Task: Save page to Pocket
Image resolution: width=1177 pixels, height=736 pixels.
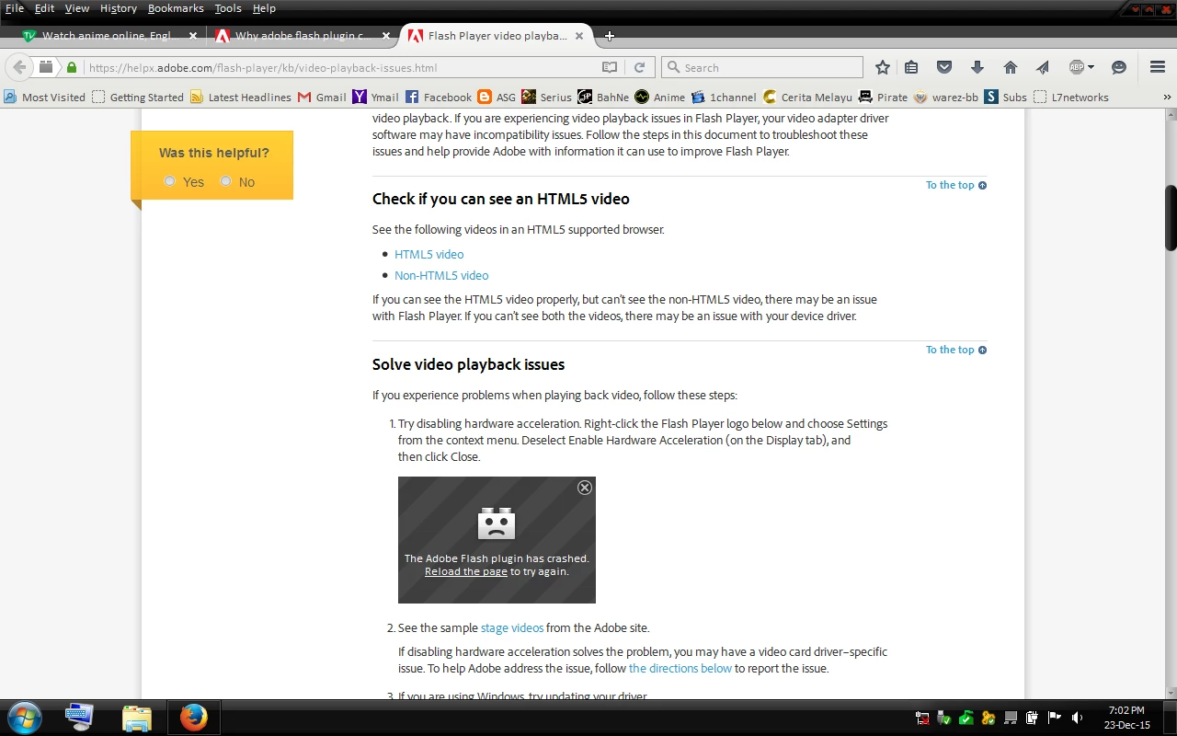Action: point(944,67)
